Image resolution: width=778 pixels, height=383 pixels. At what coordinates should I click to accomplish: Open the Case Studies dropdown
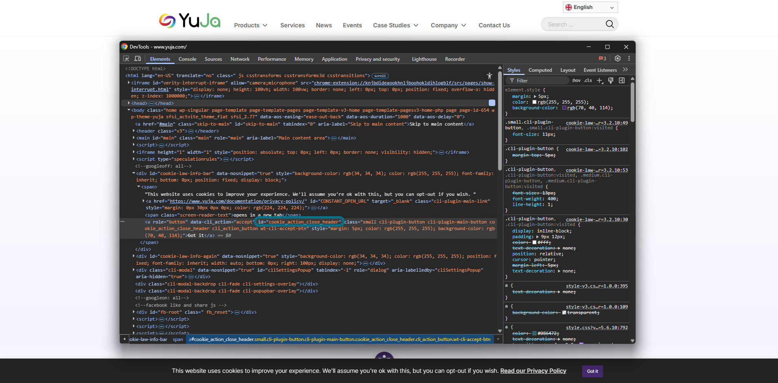pos(396,25)
